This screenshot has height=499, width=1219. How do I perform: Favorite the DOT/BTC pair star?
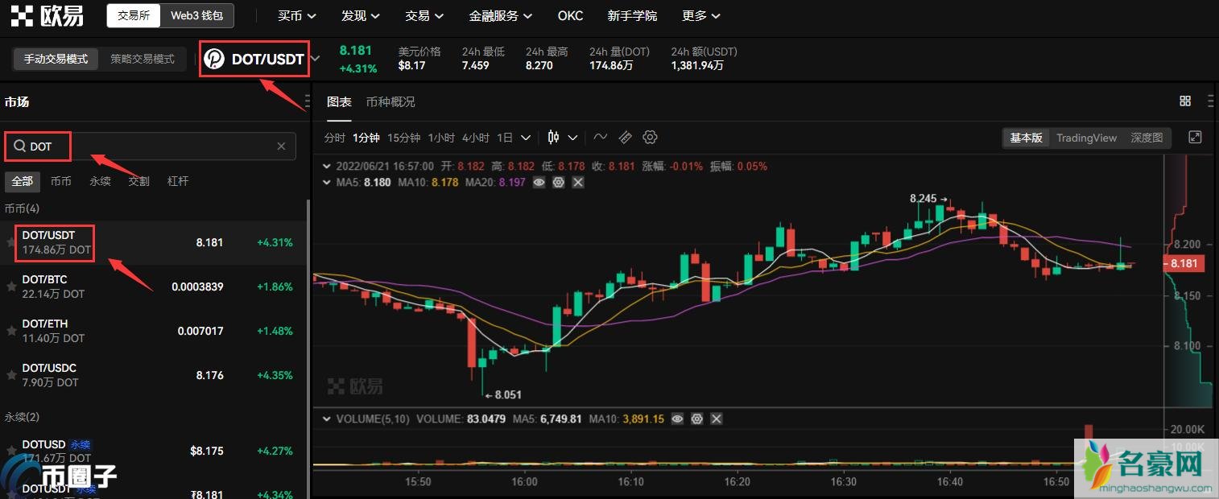(x=11, y=287)
